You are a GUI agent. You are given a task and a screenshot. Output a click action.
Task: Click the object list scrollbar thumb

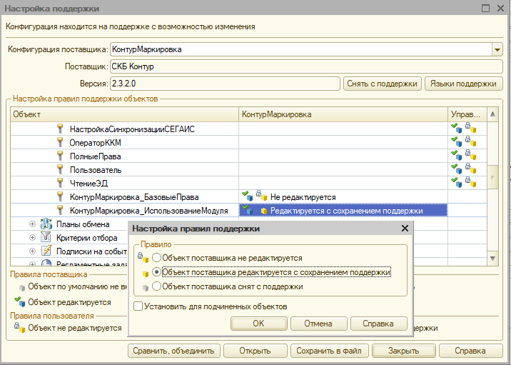tap(492, 177)
